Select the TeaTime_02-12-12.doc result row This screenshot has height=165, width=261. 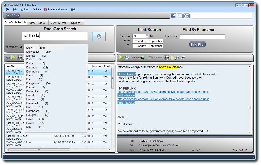[58, 144]
